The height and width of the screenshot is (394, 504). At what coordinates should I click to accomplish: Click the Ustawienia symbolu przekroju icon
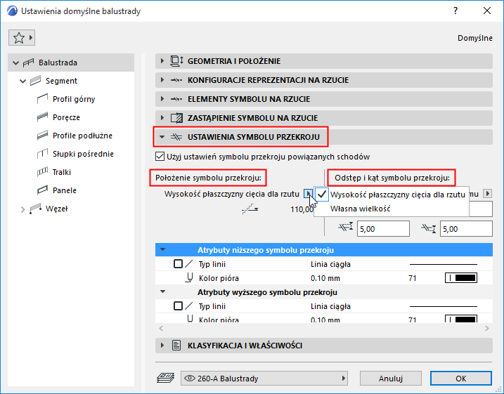pyautogui.click(x=176, y=137)
